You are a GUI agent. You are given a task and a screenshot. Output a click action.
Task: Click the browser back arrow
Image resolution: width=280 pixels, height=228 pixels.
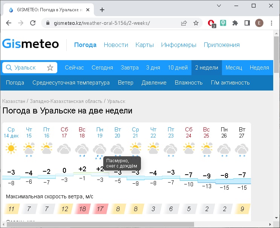pyautogui.click(x=9, y=23)
